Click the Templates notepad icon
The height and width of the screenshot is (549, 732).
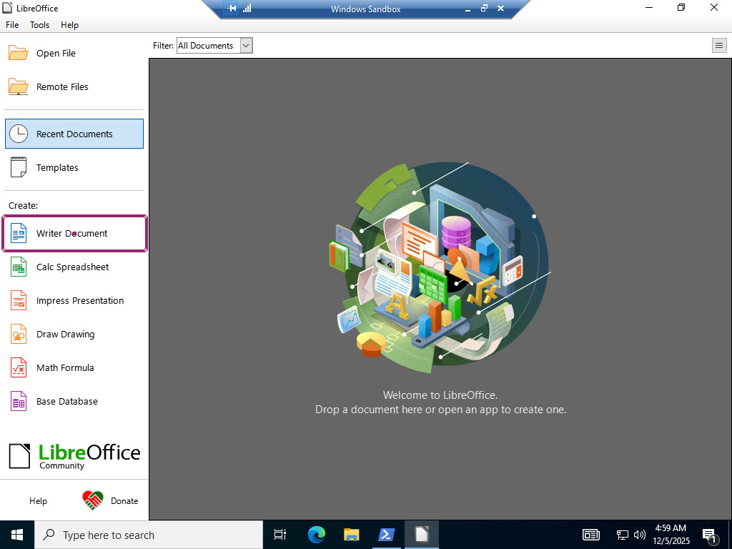tap(19, 167)
